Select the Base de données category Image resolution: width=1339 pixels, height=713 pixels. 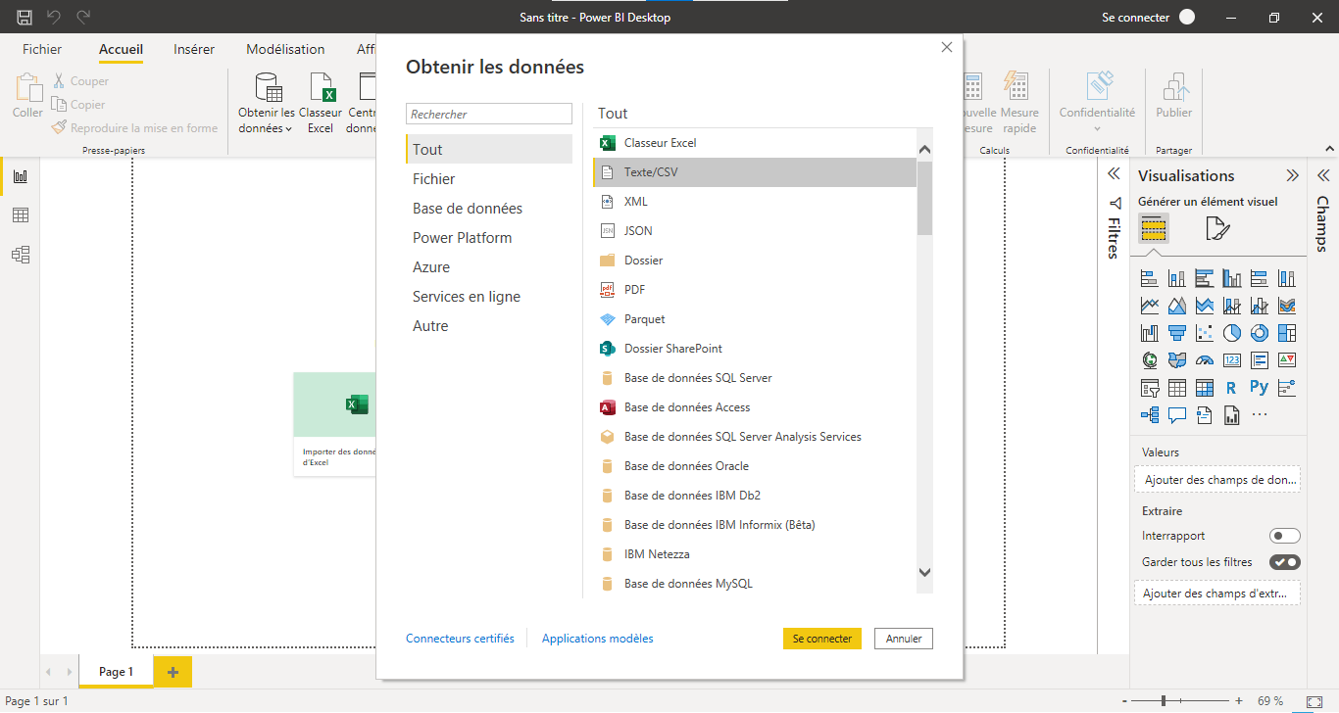coord(489,209)
